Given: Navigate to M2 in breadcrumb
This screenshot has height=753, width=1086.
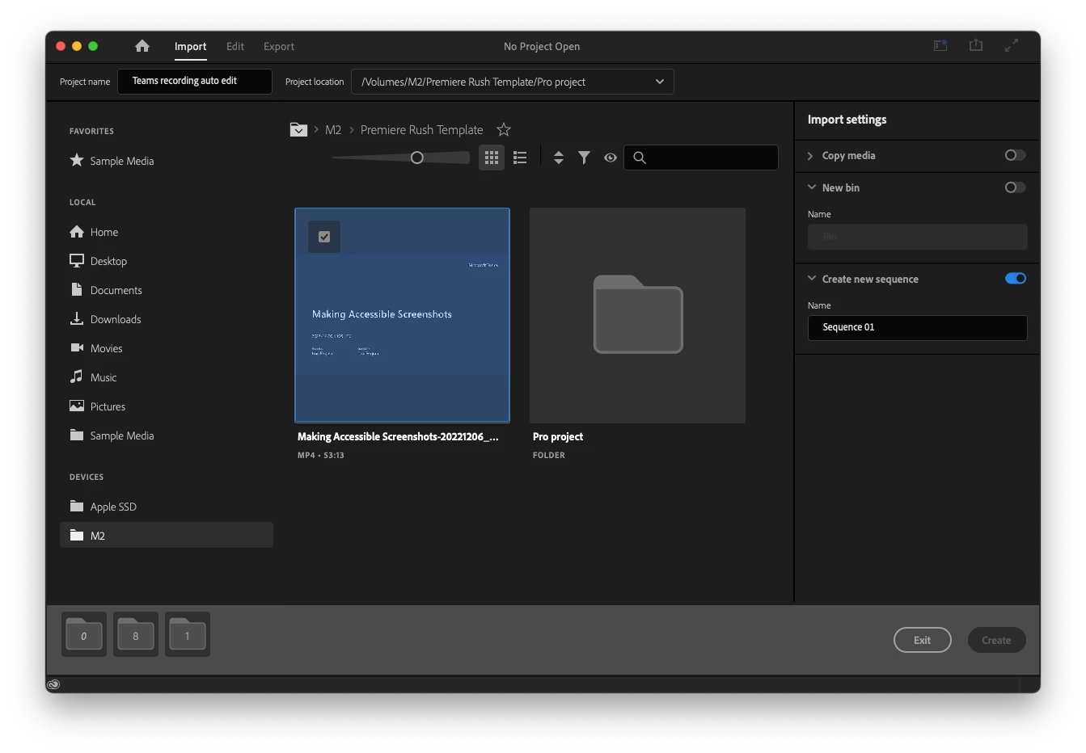Looking at the screenshot, I should click(333, 130).
